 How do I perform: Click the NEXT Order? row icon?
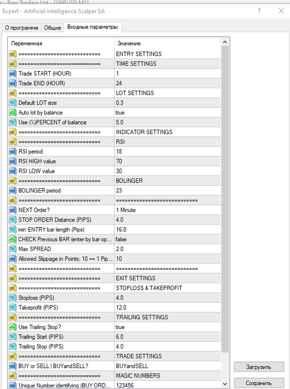tap(12, 210)
